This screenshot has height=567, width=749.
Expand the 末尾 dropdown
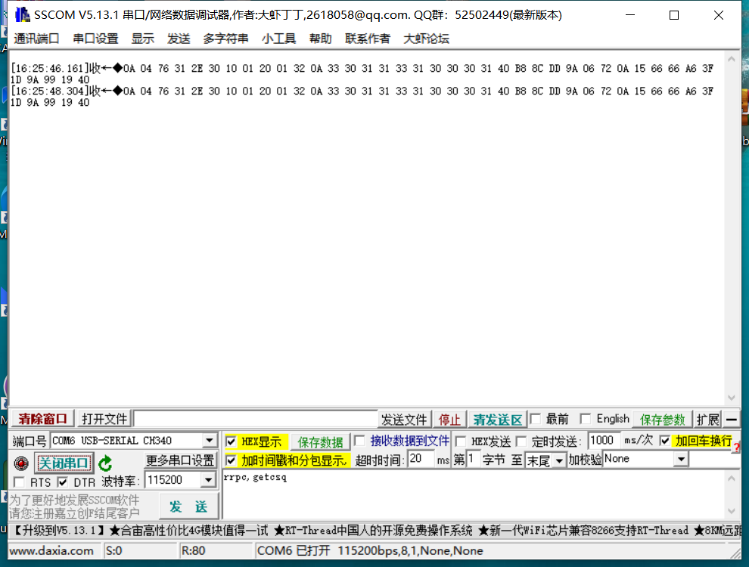coord(558,459)
